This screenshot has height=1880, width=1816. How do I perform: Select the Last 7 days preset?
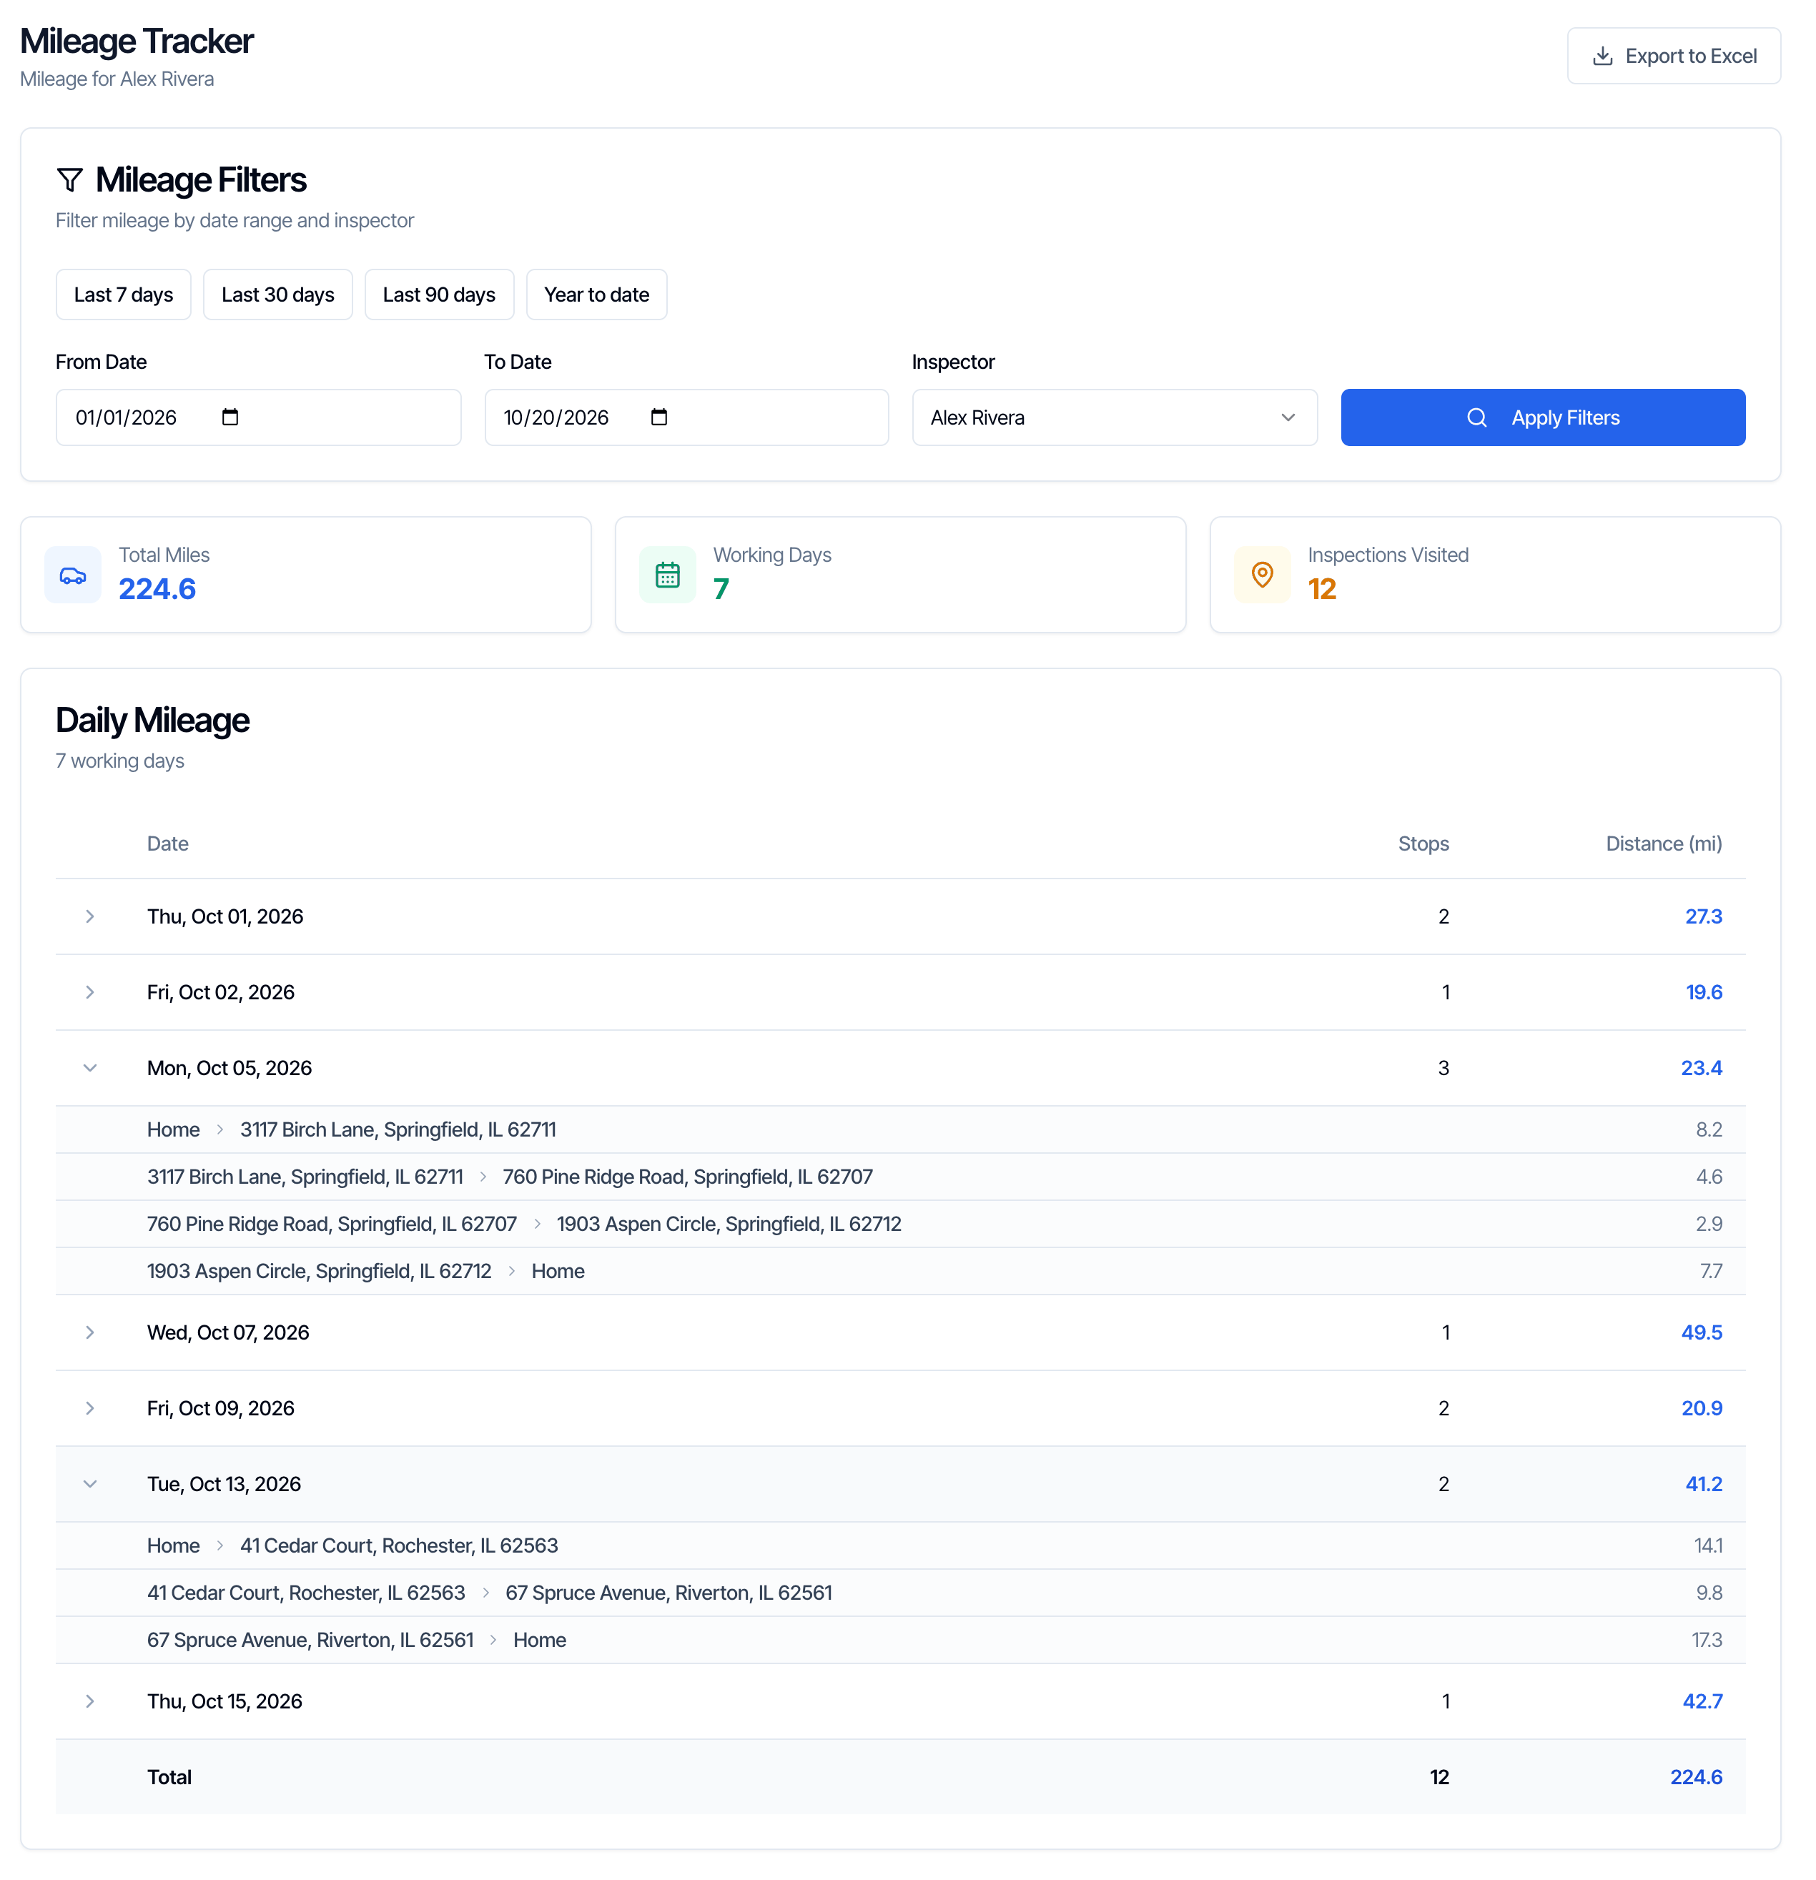(124, 295)
